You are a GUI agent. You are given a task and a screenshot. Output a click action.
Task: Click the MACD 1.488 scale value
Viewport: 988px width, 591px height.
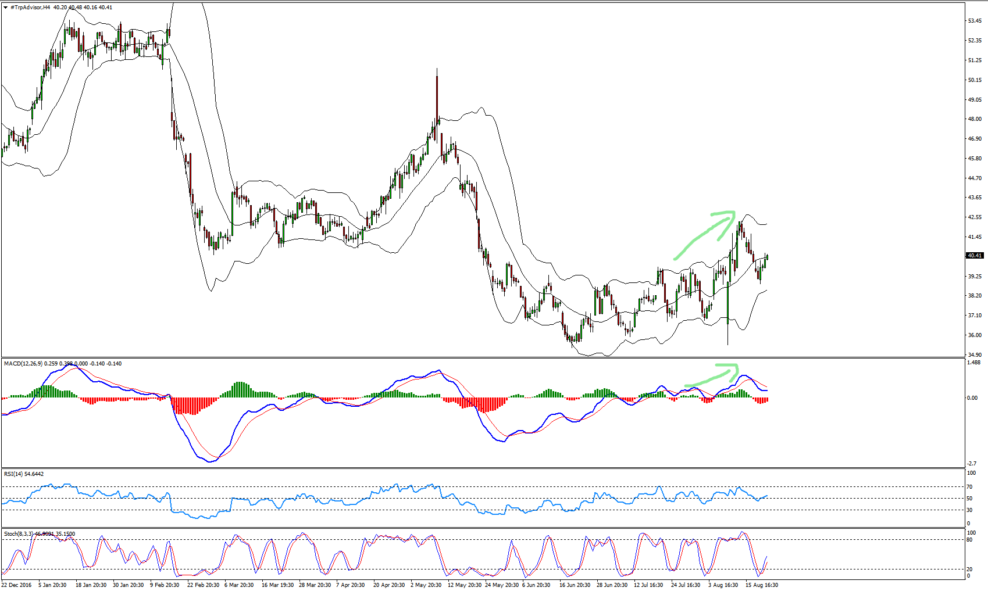pos(973,363)
